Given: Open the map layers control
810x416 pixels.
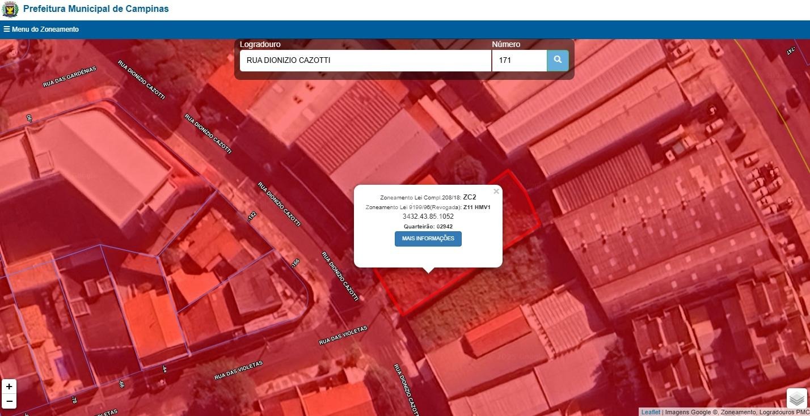Looking at the screenshot, I should (x=797, y=398).
